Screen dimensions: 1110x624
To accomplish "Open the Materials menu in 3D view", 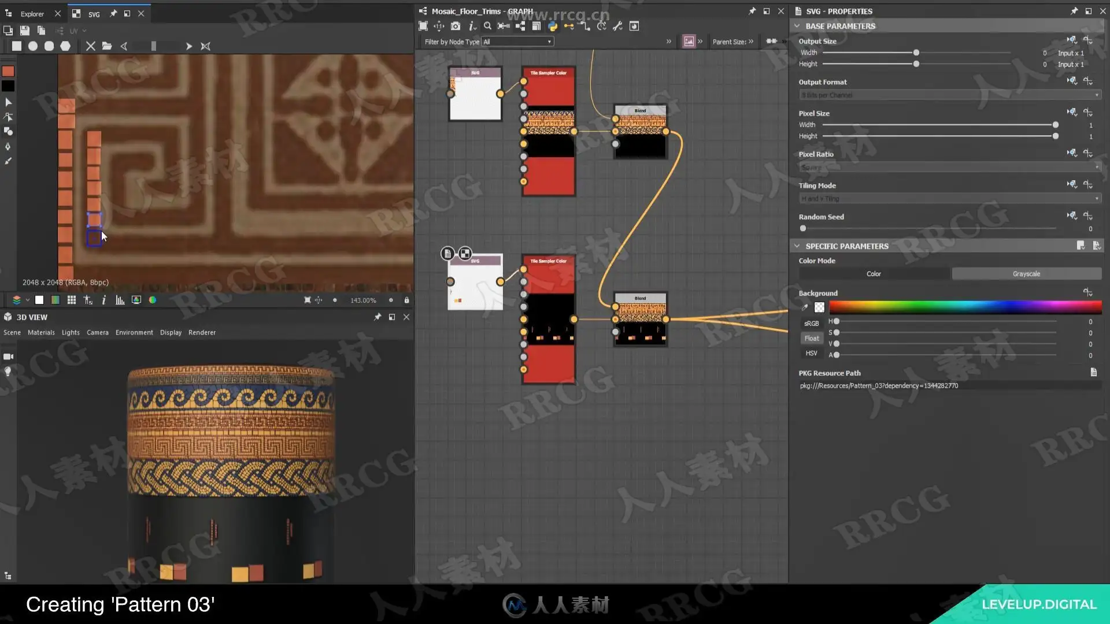I will click(x=41, y=332).
